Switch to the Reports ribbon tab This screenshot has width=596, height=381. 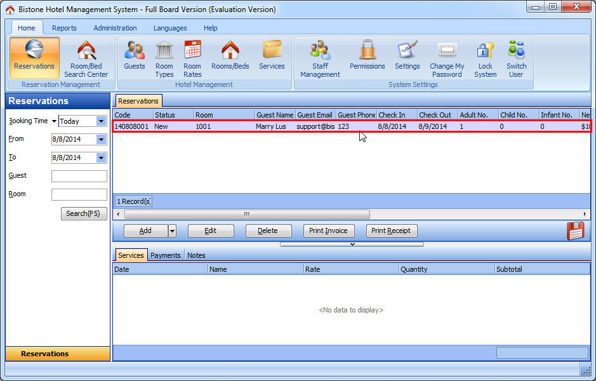pos(64,28)
